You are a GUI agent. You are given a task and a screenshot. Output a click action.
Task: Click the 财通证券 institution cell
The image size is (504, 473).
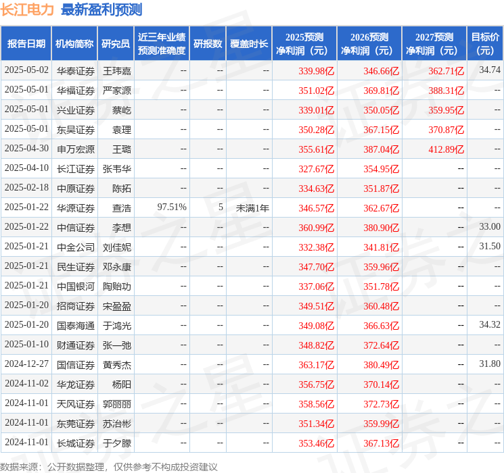pyautogui.click(x=76, y=345)
